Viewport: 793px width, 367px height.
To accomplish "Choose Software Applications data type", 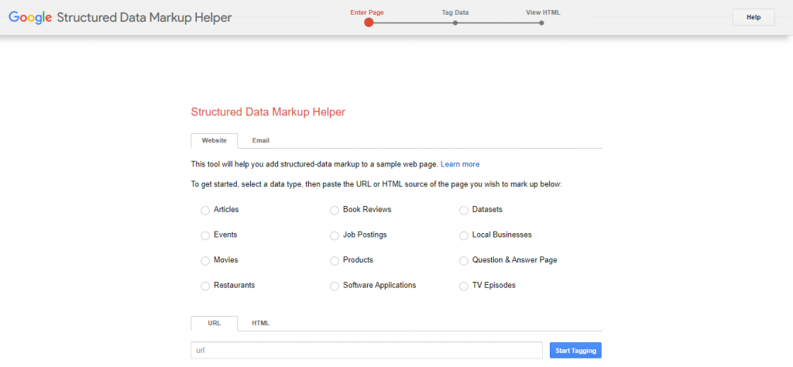I will (335, 286).
